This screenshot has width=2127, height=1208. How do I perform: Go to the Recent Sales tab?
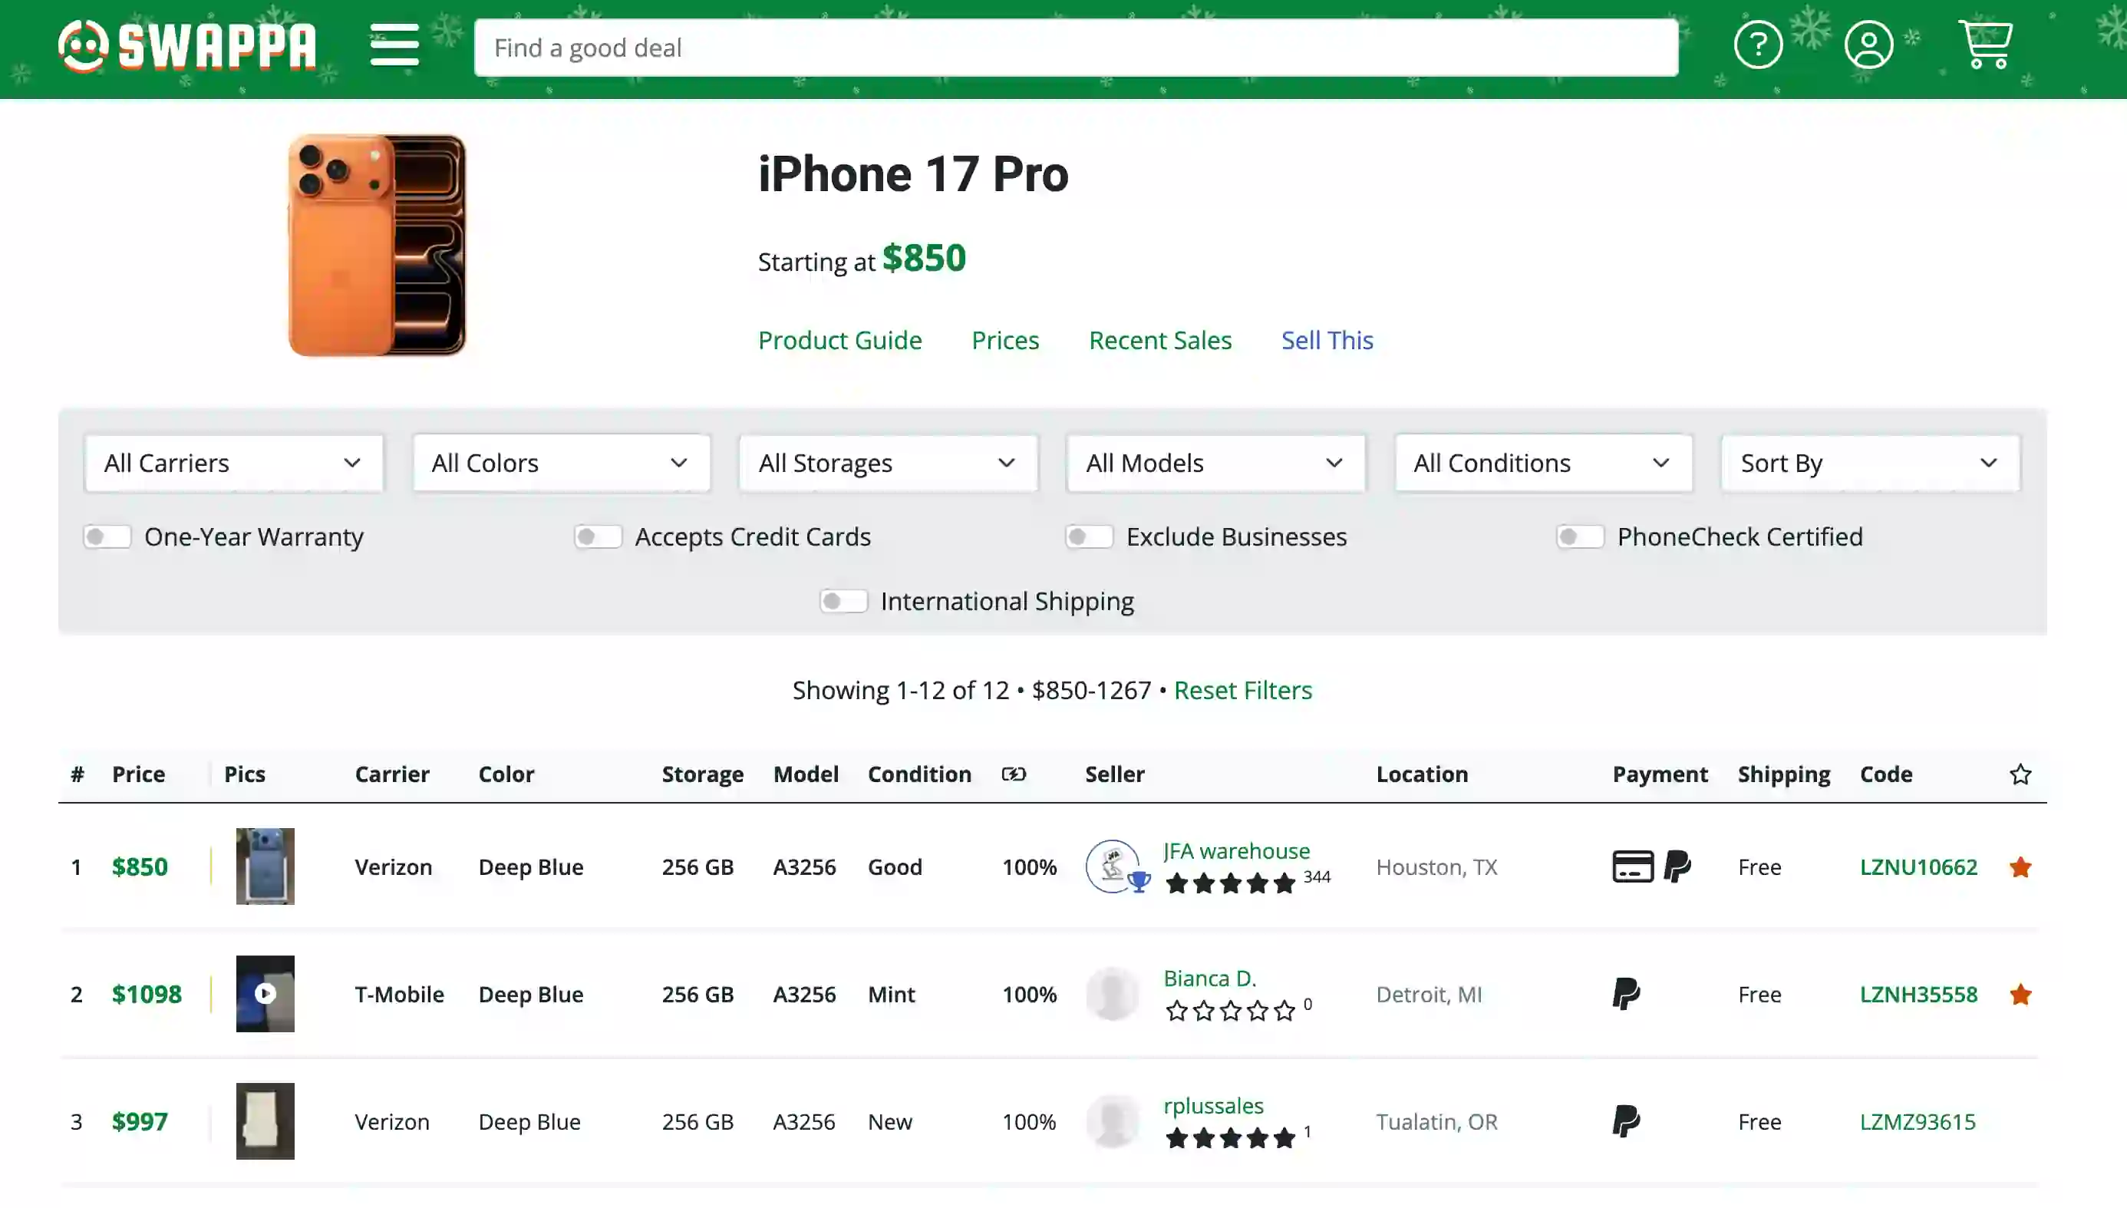(x=1159, y=340)
